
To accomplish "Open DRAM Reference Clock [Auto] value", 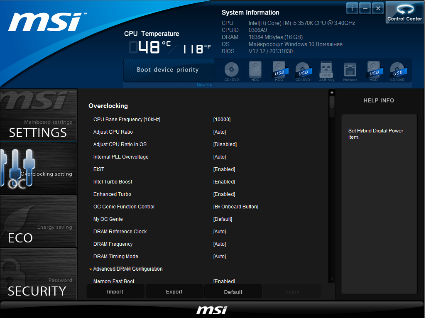I will pyautogui.click(x=220, y=232).
